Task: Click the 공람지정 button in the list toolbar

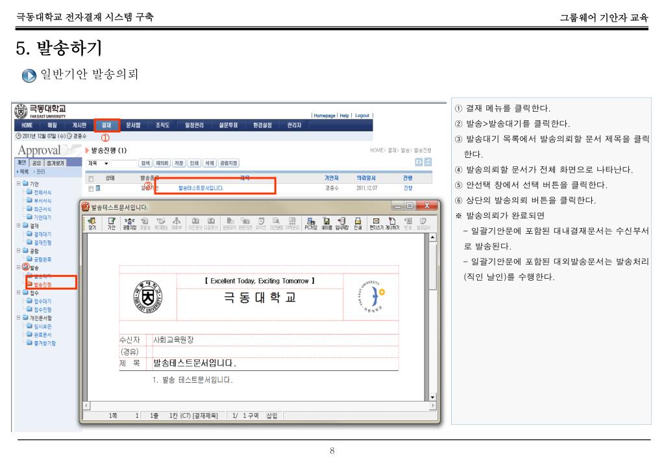Action: click(x=228, y=163)
